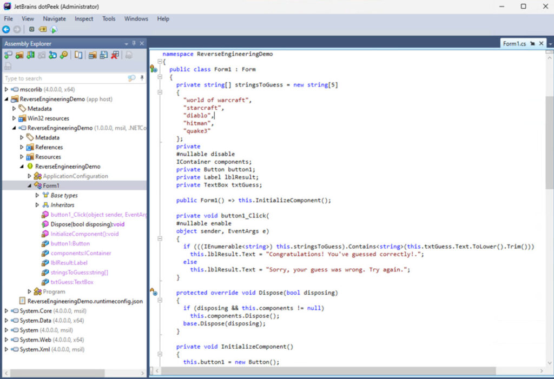Screen dimensions: 554x379
Task: Expand the Base types node
Action: 37,195
